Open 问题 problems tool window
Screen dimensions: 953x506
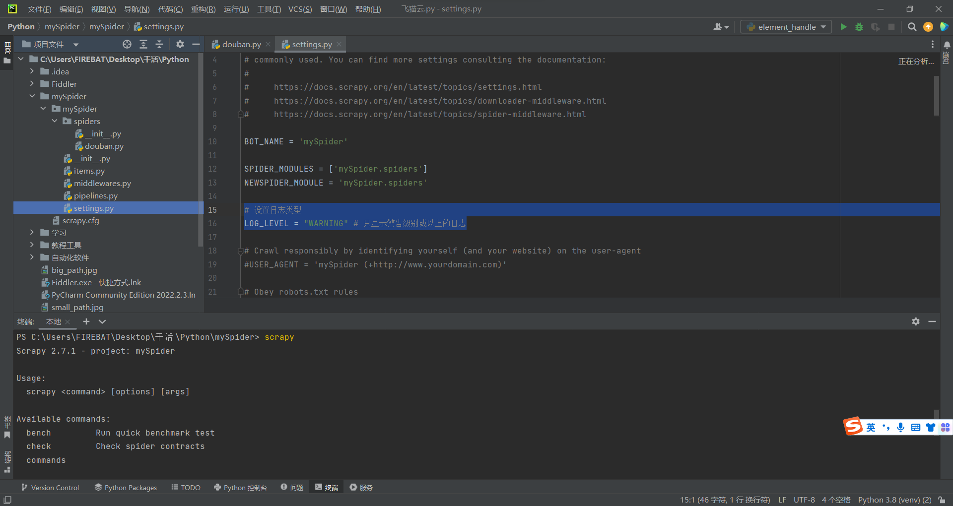coord(292,488)
